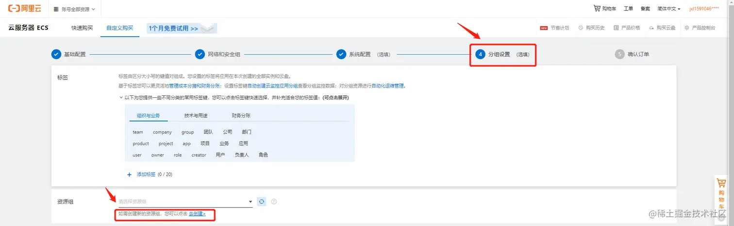Click the help question mark for 资源组
The image size is (734, 226).
[x=274, y=201]
